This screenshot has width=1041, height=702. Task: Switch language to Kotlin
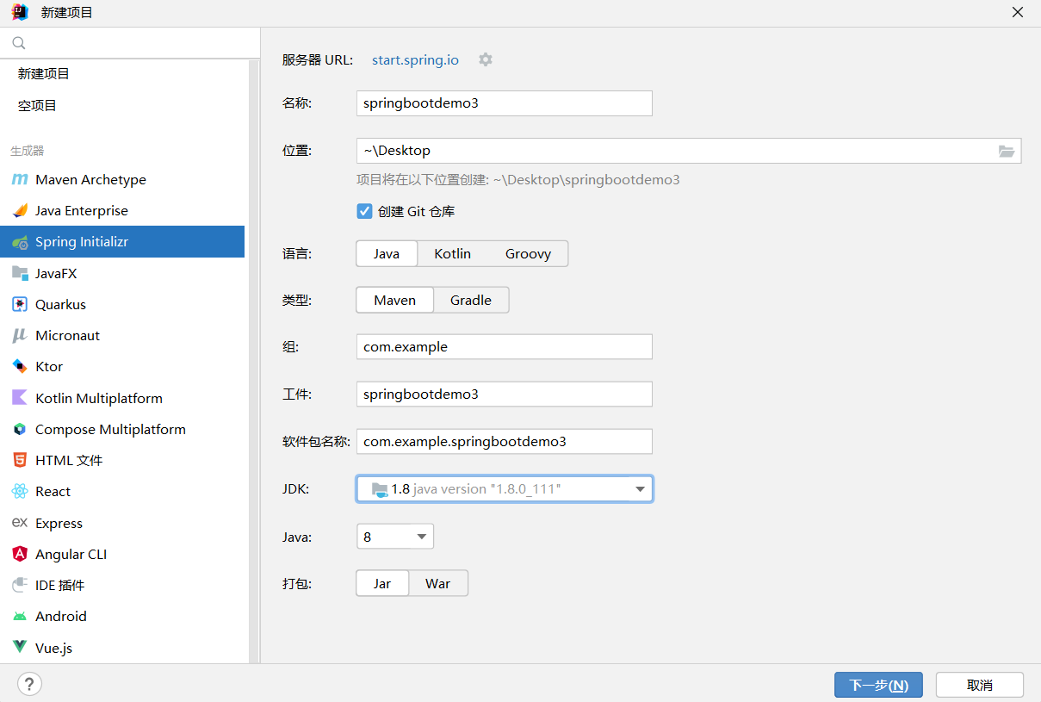(x=452, y=253)
